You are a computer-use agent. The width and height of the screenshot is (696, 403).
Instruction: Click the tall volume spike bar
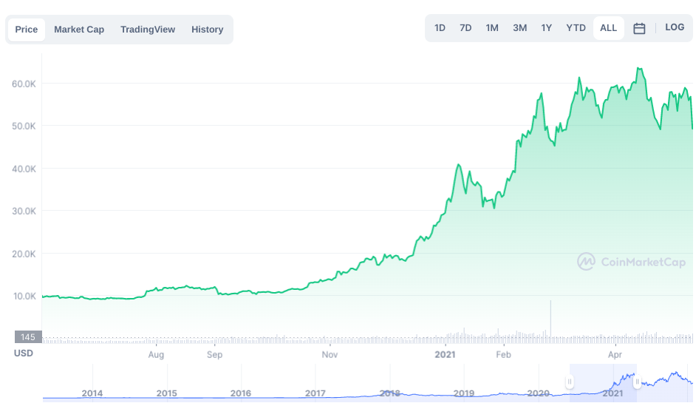point(550,321)
